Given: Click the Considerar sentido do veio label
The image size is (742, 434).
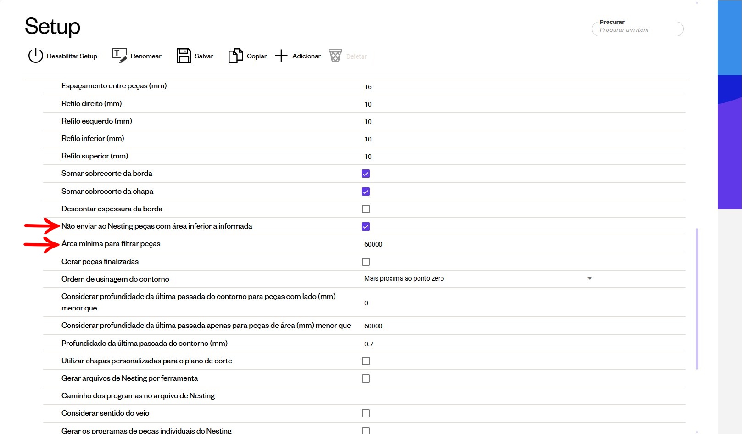Looking at the screenshot, I should tap(106, 413).
